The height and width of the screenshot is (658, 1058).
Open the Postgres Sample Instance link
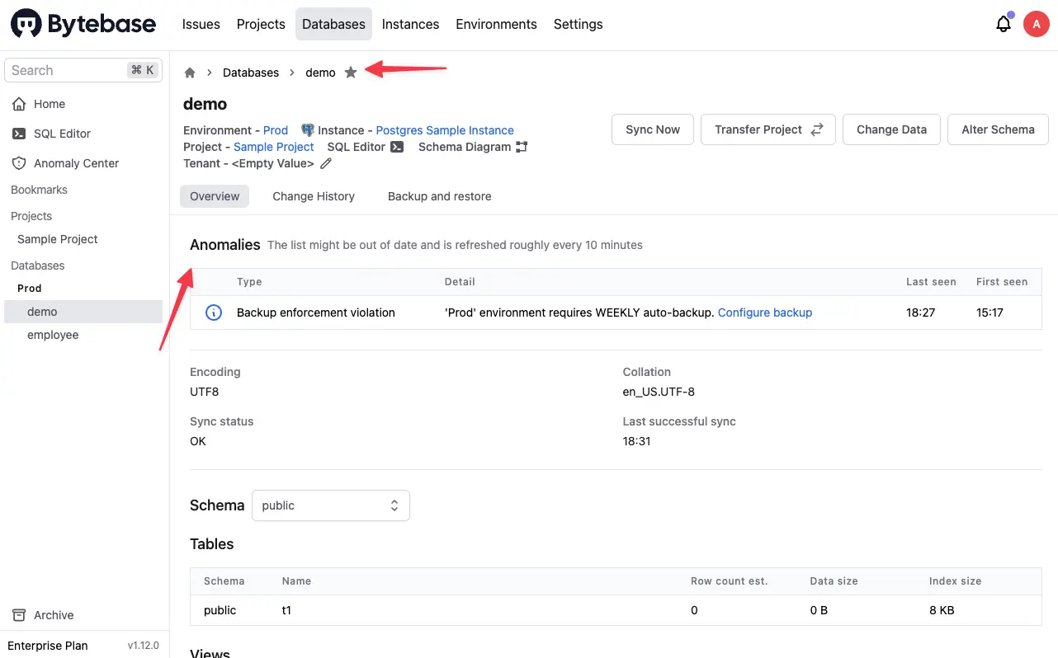click(445, 130)
